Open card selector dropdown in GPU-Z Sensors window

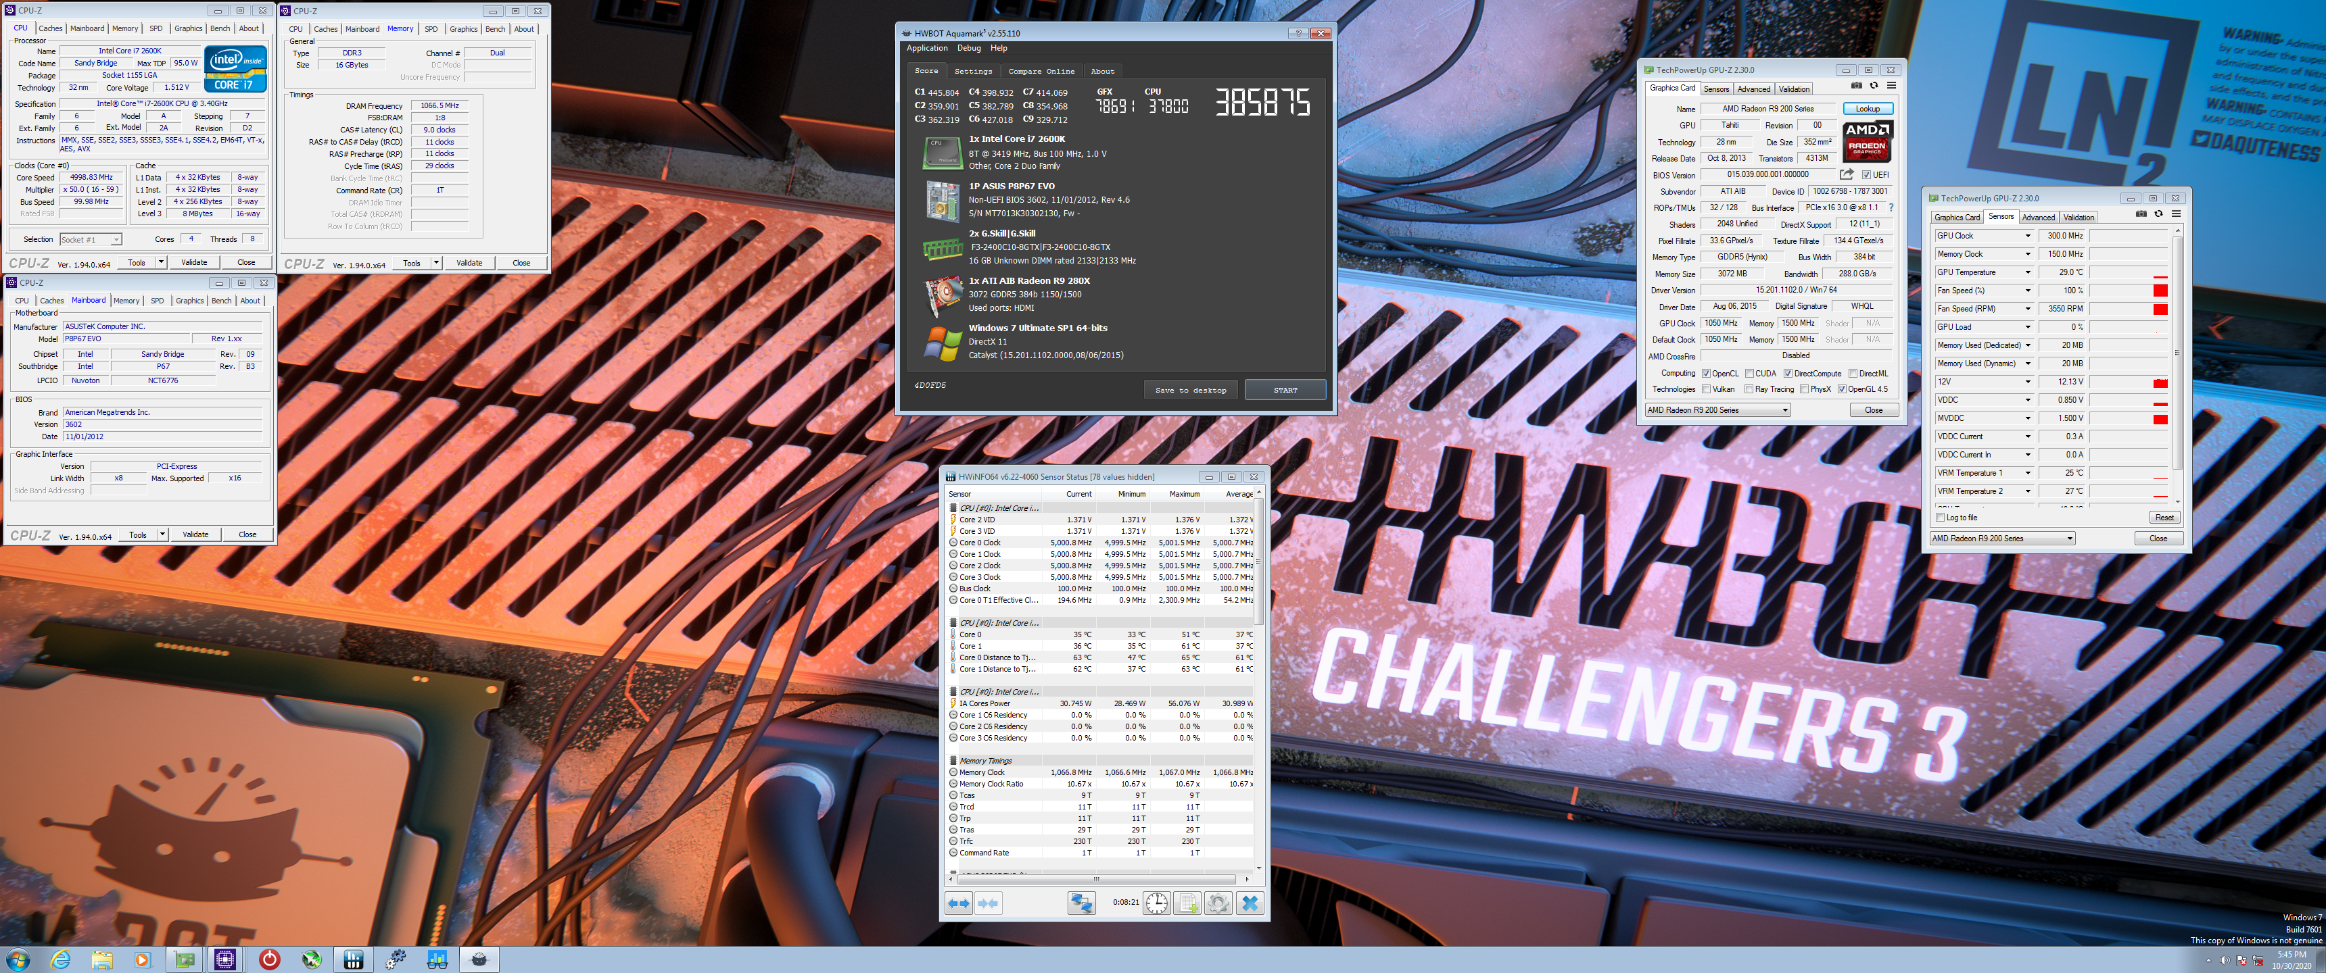tap(2002, 538)
